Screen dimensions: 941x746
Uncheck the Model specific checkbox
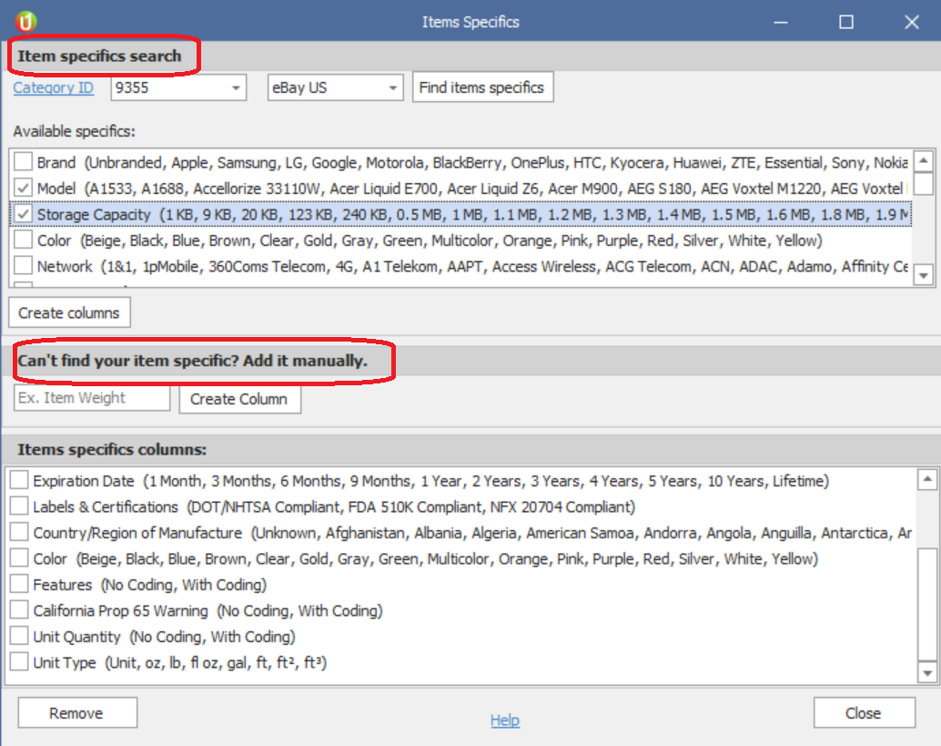[x=23, y=188]
